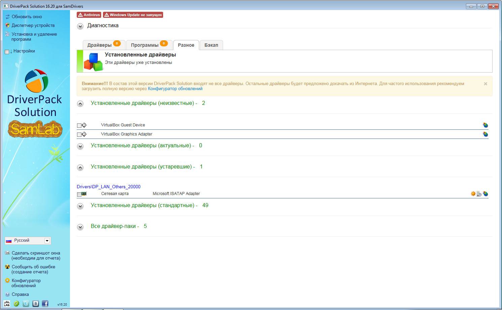The width and height of the screenshot is (502, 310).
Task: Click the orange gear Конфигуратор icon
Action: click(7, 280)
